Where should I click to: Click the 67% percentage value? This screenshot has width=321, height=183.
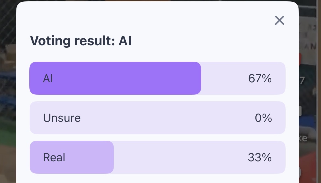[x=260, y=78]
